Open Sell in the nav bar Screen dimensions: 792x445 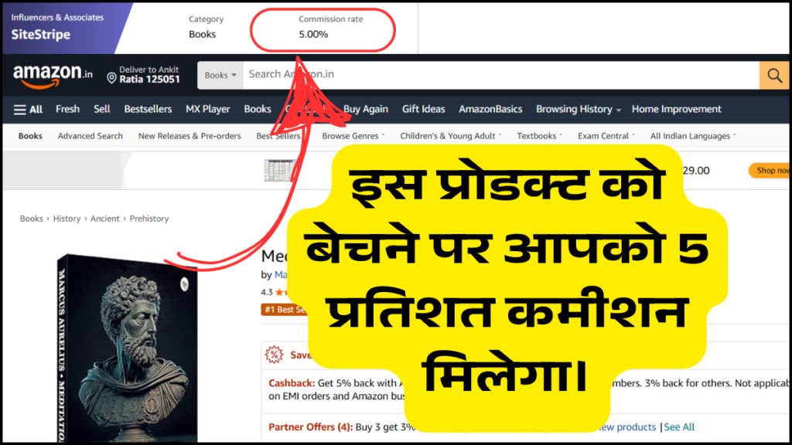point(101,109)
